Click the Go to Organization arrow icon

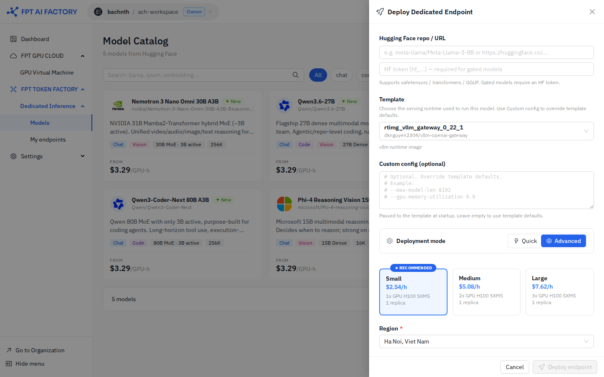coord(9,350)
